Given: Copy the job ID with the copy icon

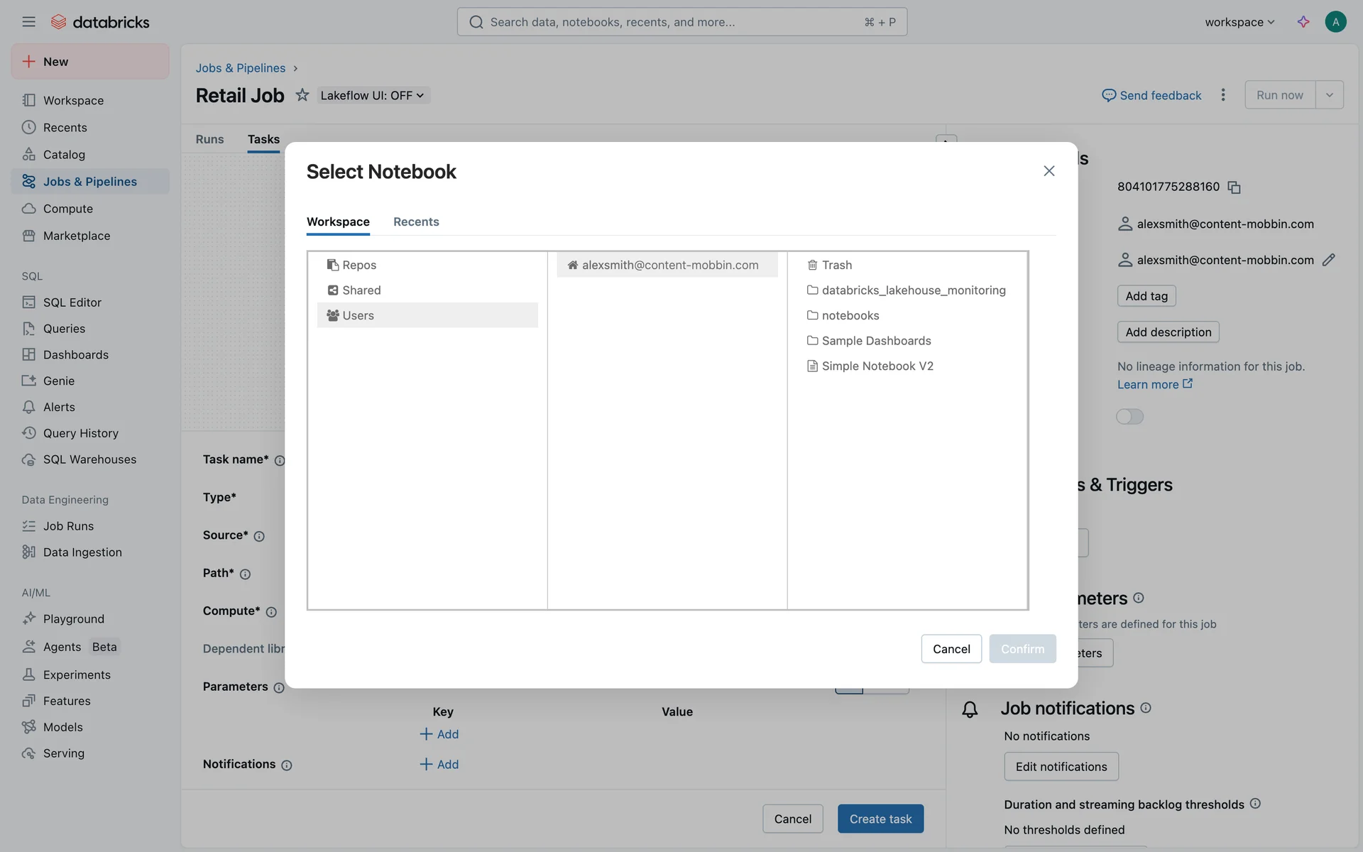Looking at the screenshot, I should coord(1234,187).
